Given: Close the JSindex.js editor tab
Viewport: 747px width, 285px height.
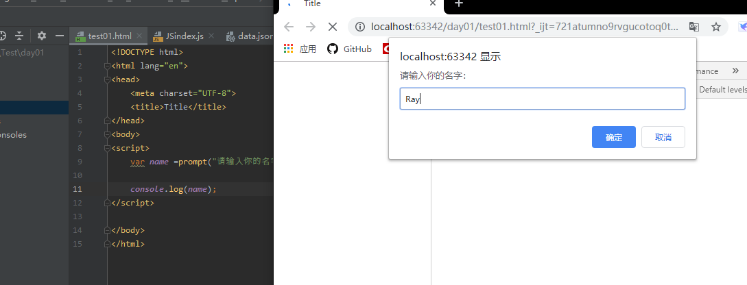Looking at the screenshot, I should pyautogui.click(x=212, y=36).
